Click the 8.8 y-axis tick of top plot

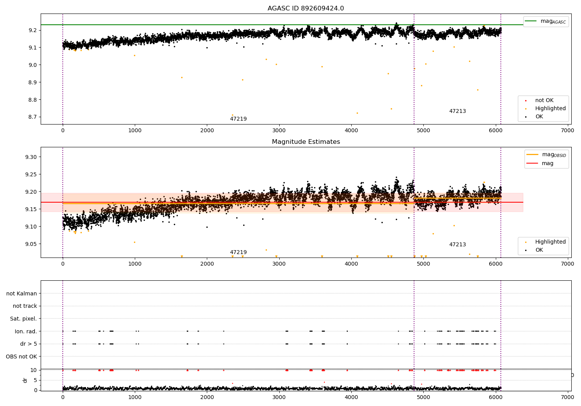tap(32, 100)
